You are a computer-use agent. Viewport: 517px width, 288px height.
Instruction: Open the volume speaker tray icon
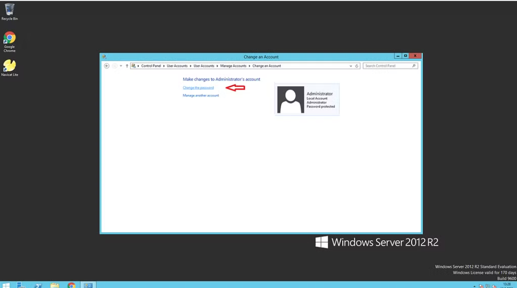click(494, 286)
